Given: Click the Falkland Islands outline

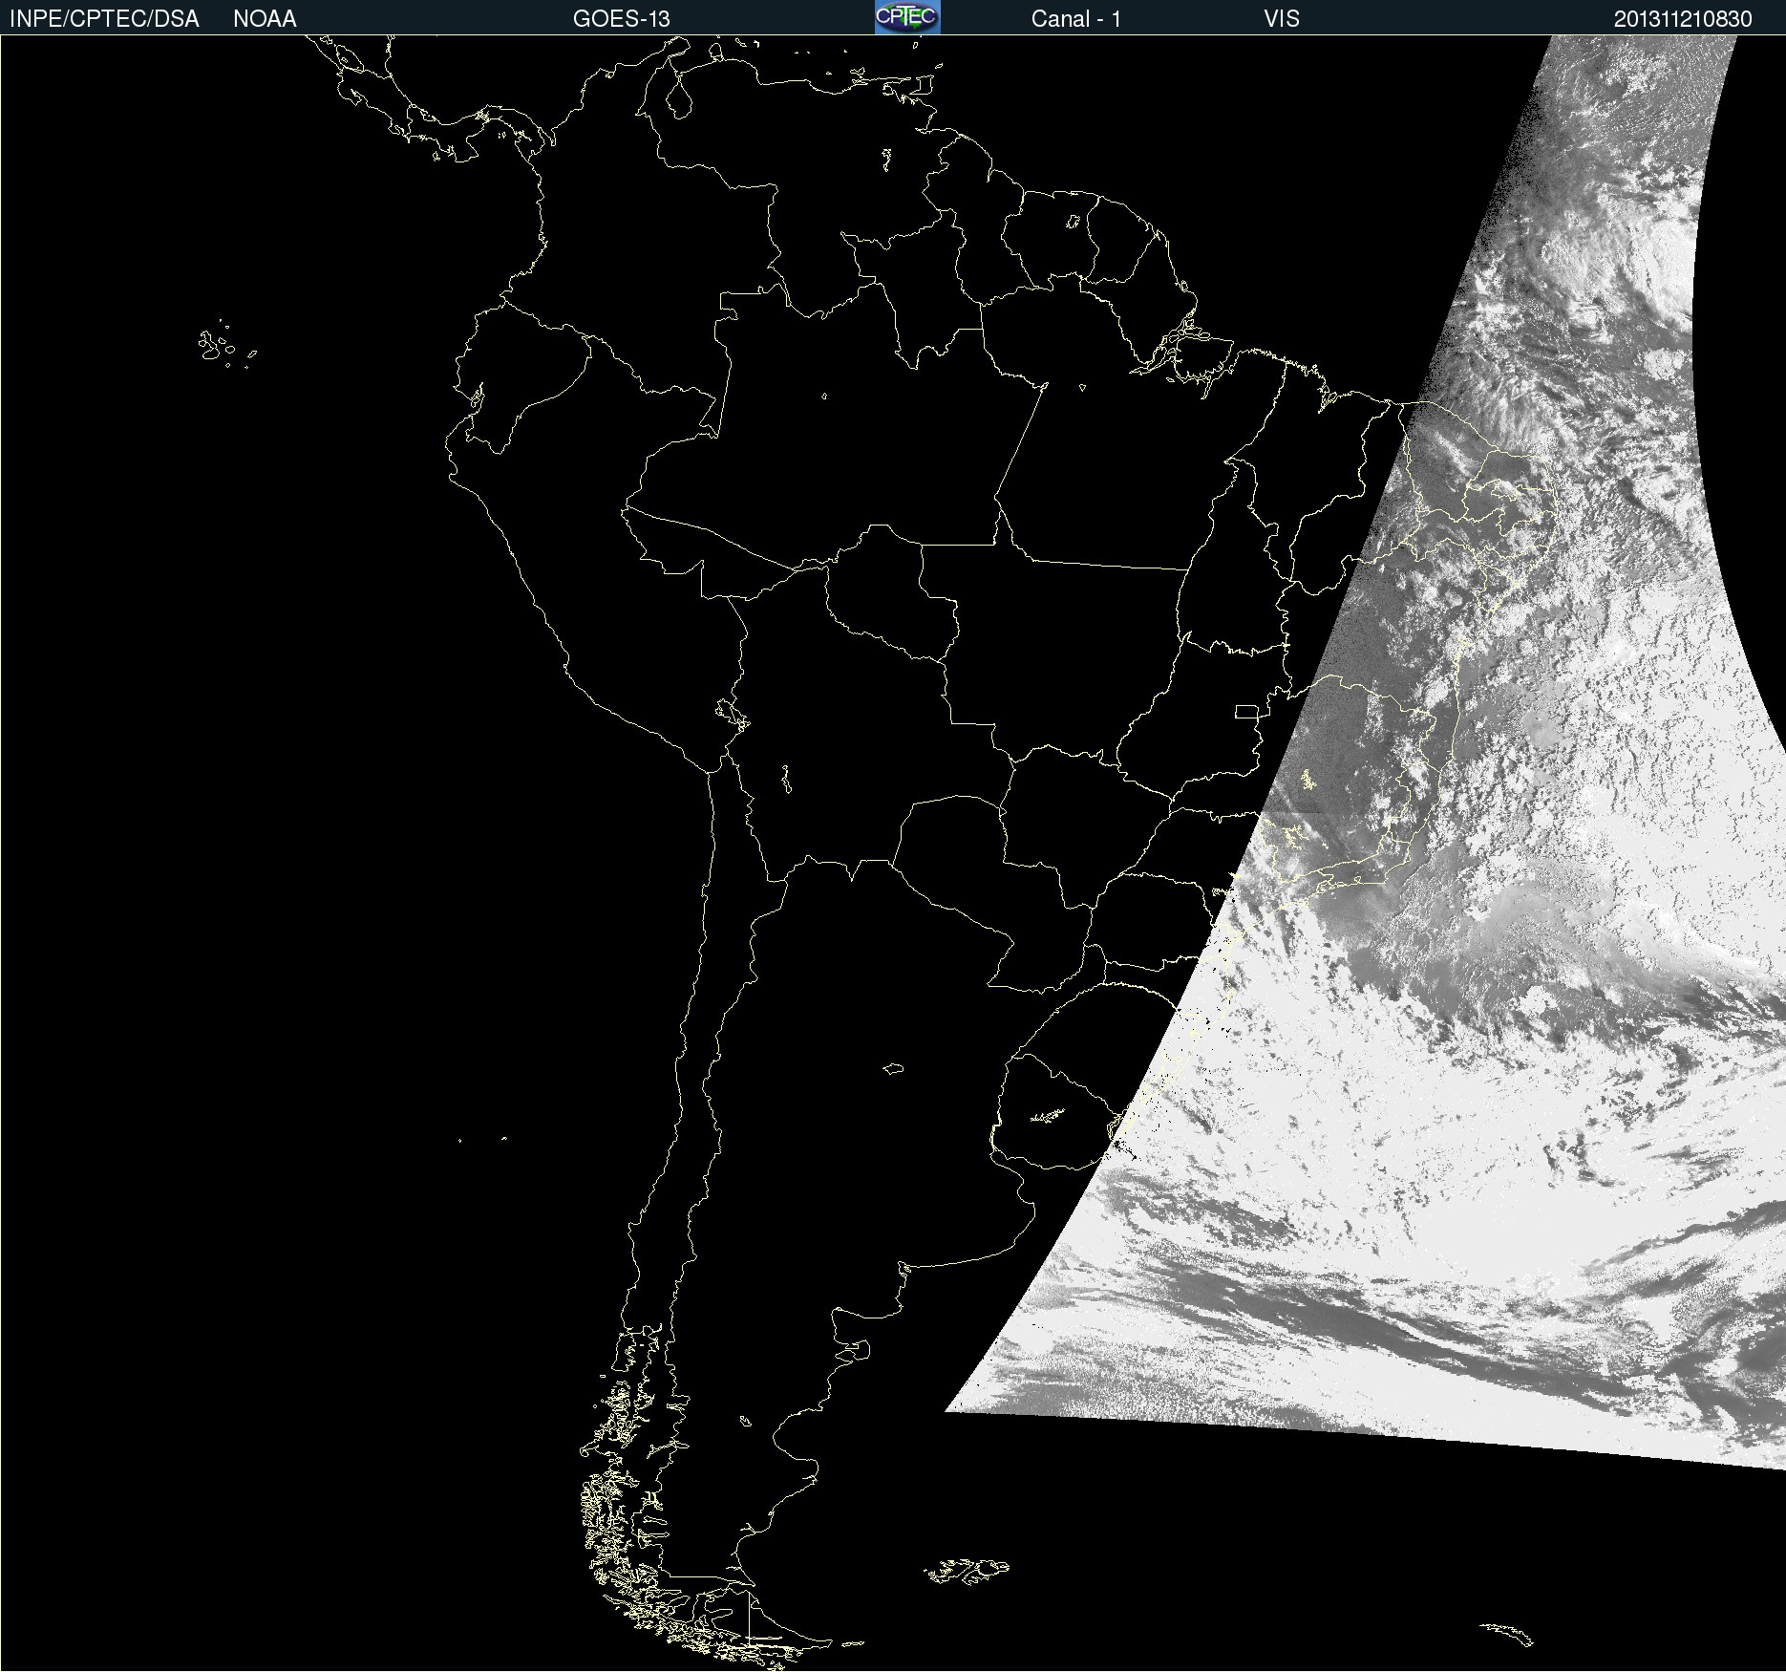Looking at the screenshot, I should pos(967,1571).
